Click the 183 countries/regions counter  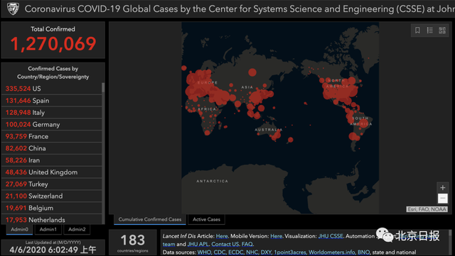[133, 243]
